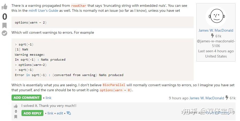Click the James W. MacDonald name in the answer footer
Viewport: 240px width, 121px height.
pos(206,98)
